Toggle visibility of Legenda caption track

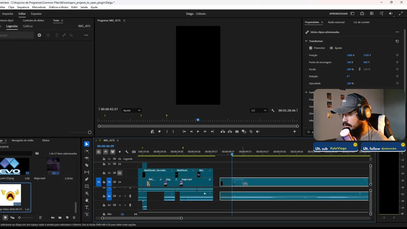(120, 159)
